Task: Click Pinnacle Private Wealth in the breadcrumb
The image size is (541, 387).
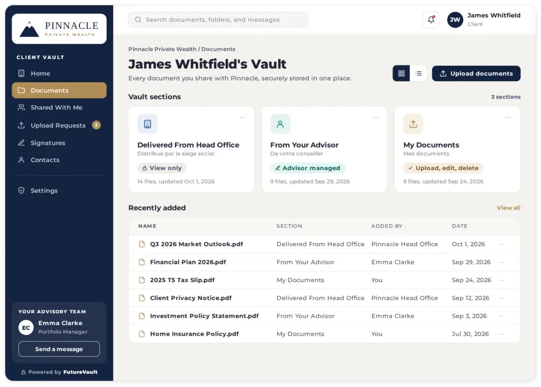Action: 162,49
